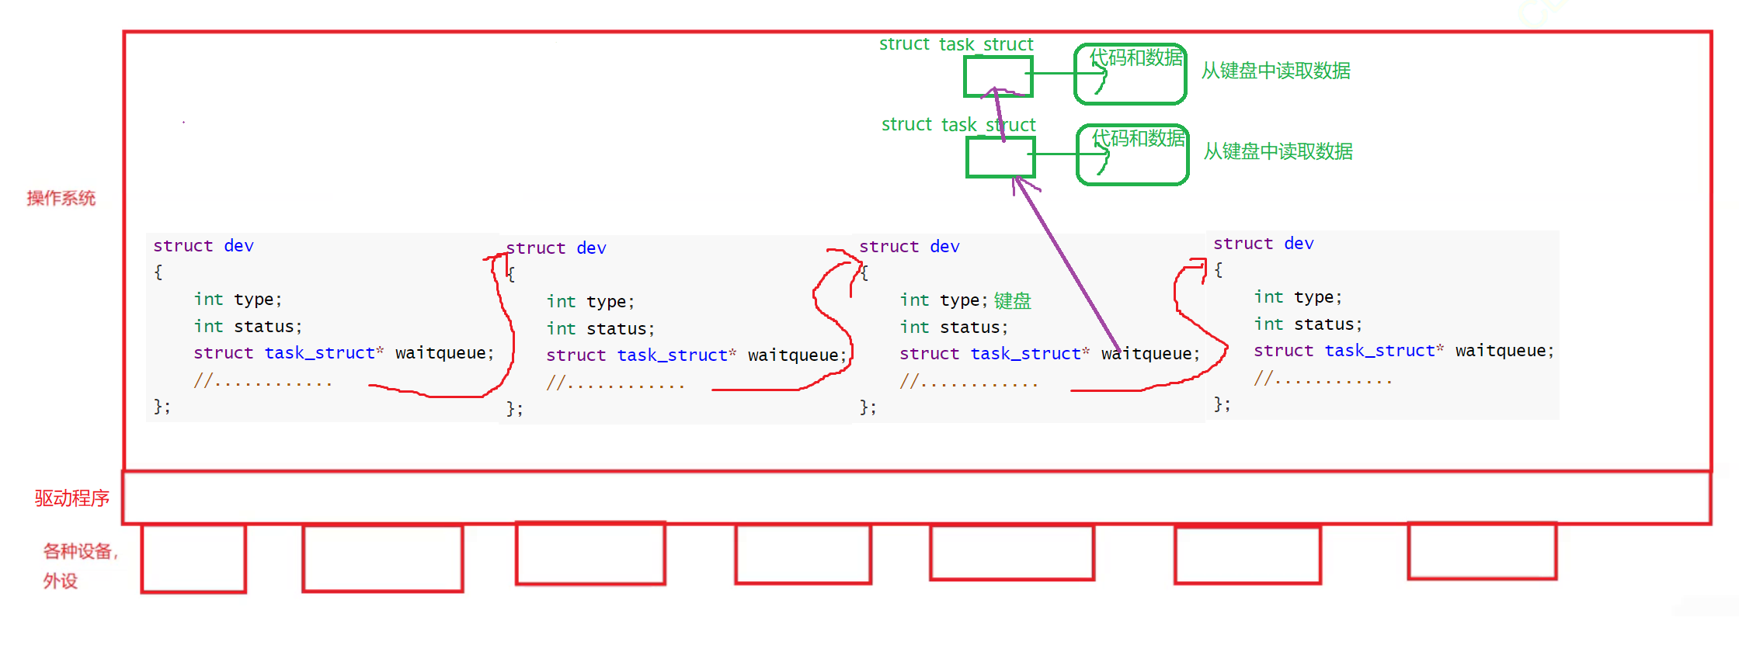1739x655 pixels.
Task: Select the lower green struct task_struct label
Action: tap(958, 125)
